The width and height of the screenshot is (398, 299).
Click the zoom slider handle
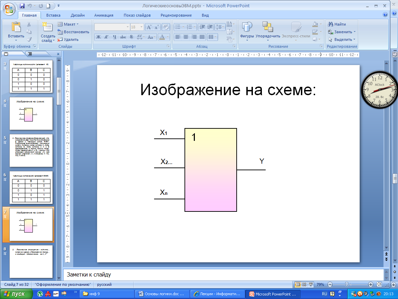(347, 284)
